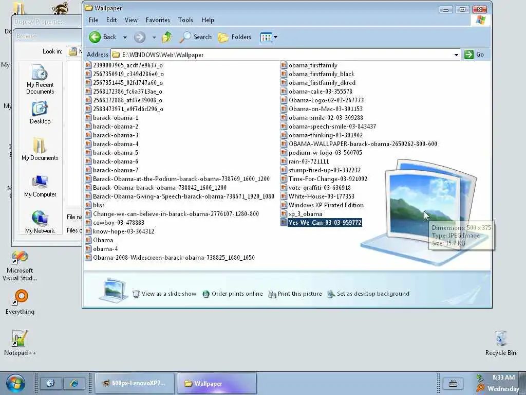Click the stump-fired-up-03-332232 file icon
Viewport: 526px width, 395px height.
coord(284,170)
